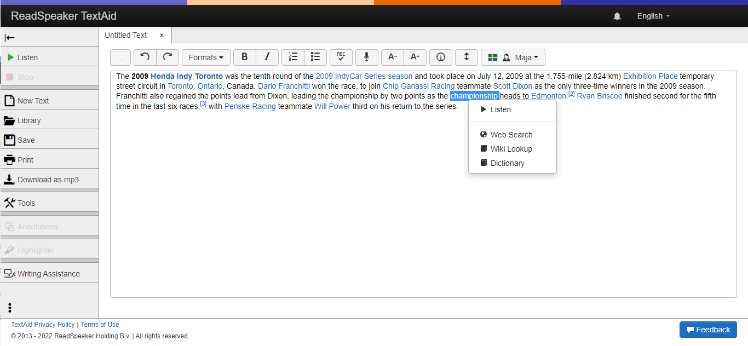This screenshot has width=748, height=346.
Task: Choose Wiki Lookup from context menu
Action: (511, 149)
